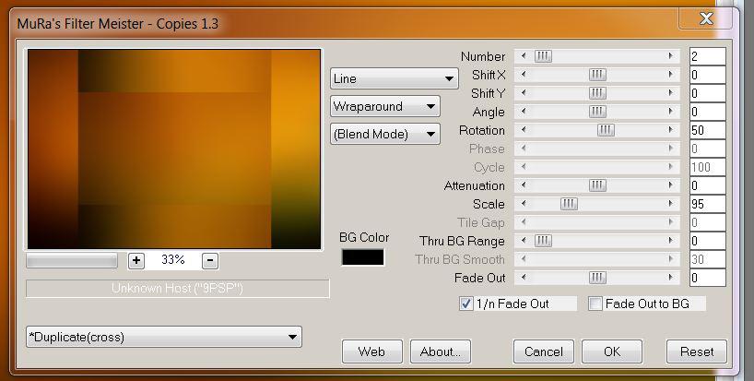Click the Shift X slider thumb
This screenshot has height=381, width=754.
point(597,75)
